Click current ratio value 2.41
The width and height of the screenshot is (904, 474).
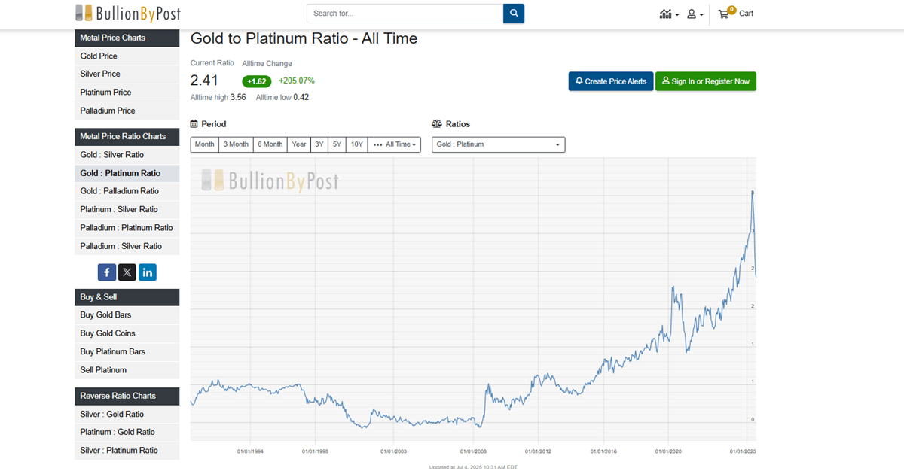(x=204, y=81)
